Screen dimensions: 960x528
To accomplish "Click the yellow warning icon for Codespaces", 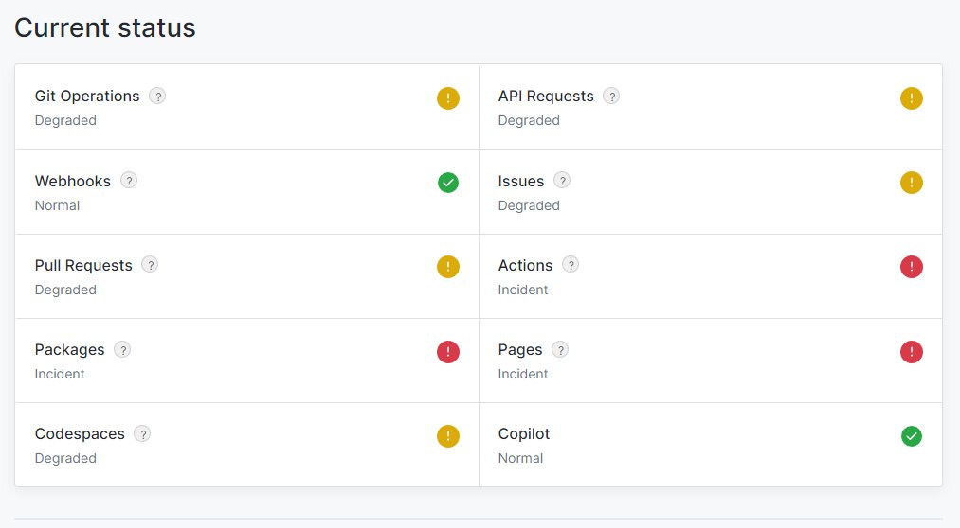I will tap(448, 436).
